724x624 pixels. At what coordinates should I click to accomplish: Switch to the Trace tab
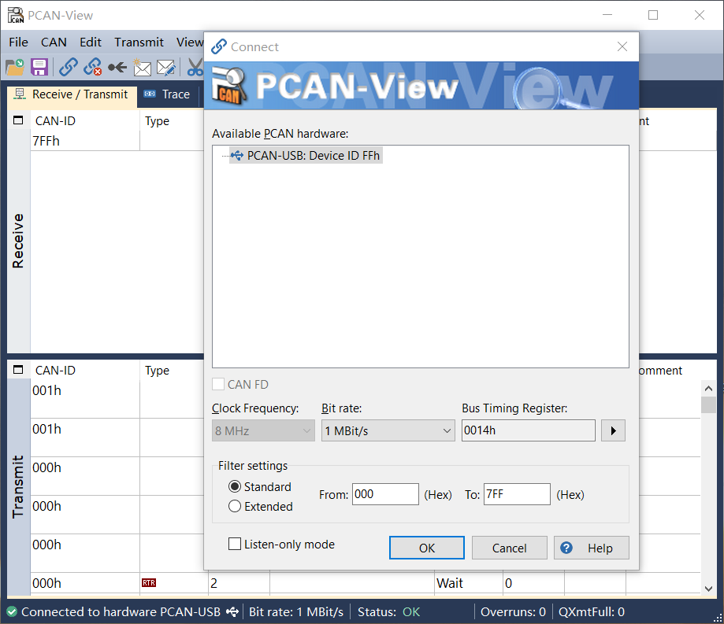pyautogui.click(x=168, y=94)
